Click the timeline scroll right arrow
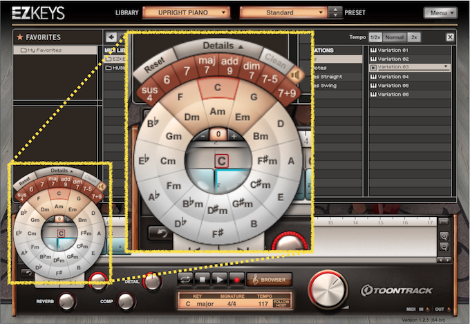Image resolution: width=470 pixels, height=324 pixels. 447,260
